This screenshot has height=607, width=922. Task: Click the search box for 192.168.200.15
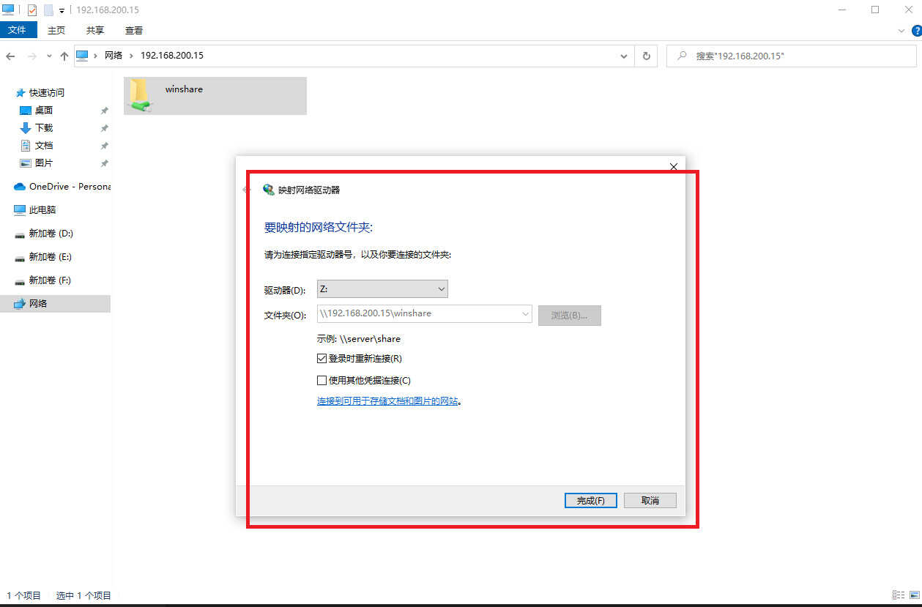coord(791,56)
